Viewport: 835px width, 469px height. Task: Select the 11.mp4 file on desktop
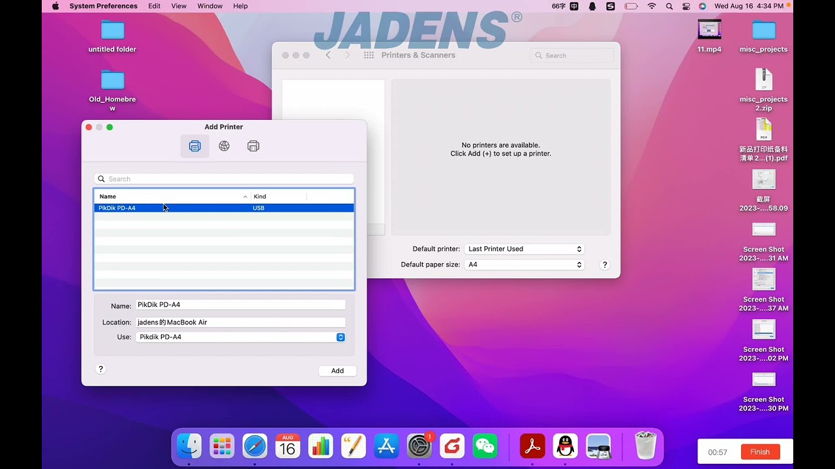click(x=709, y=36)
